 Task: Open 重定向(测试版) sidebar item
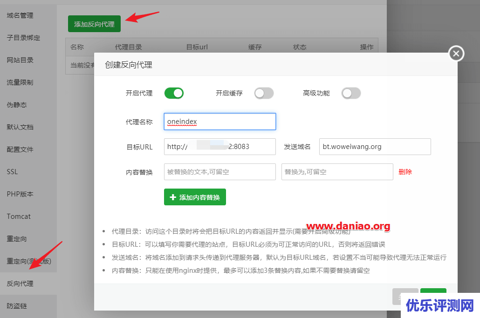(29, 261)
